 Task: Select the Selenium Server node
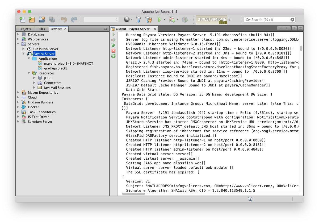pos(40,122)
